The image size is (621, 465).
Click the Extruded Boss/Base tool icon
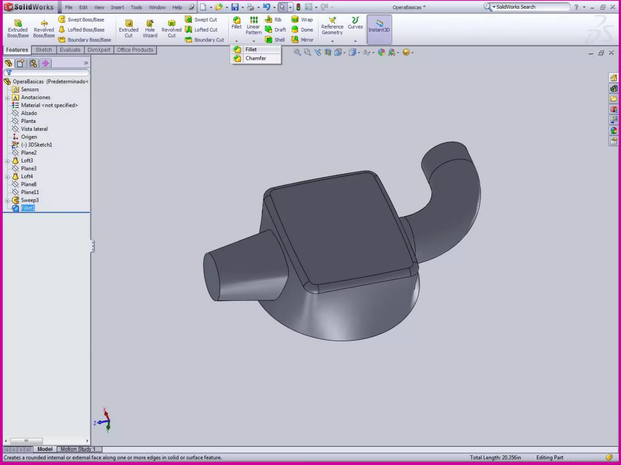click(18, 23)
